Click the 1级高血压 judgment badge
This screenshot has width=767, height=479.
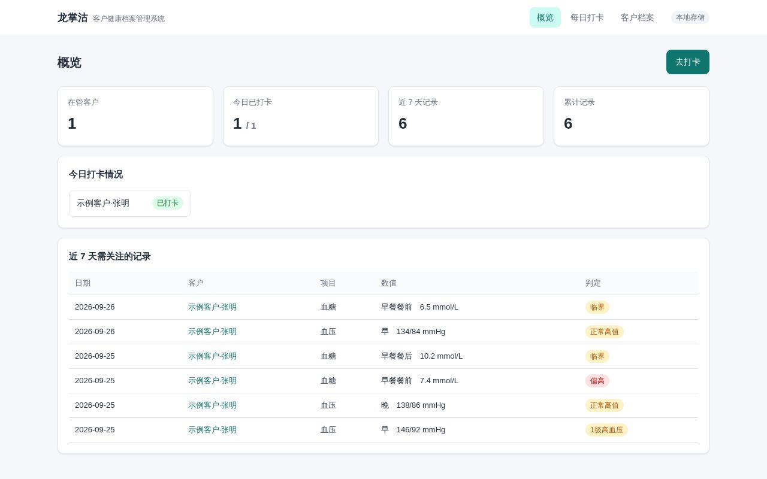(606, 430)
